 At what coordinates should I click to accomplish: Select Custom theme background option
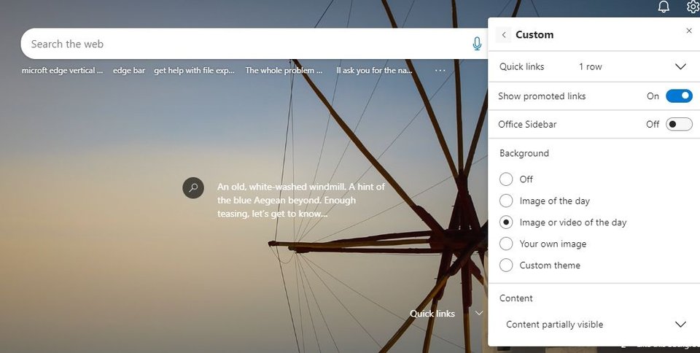point(506,265)
